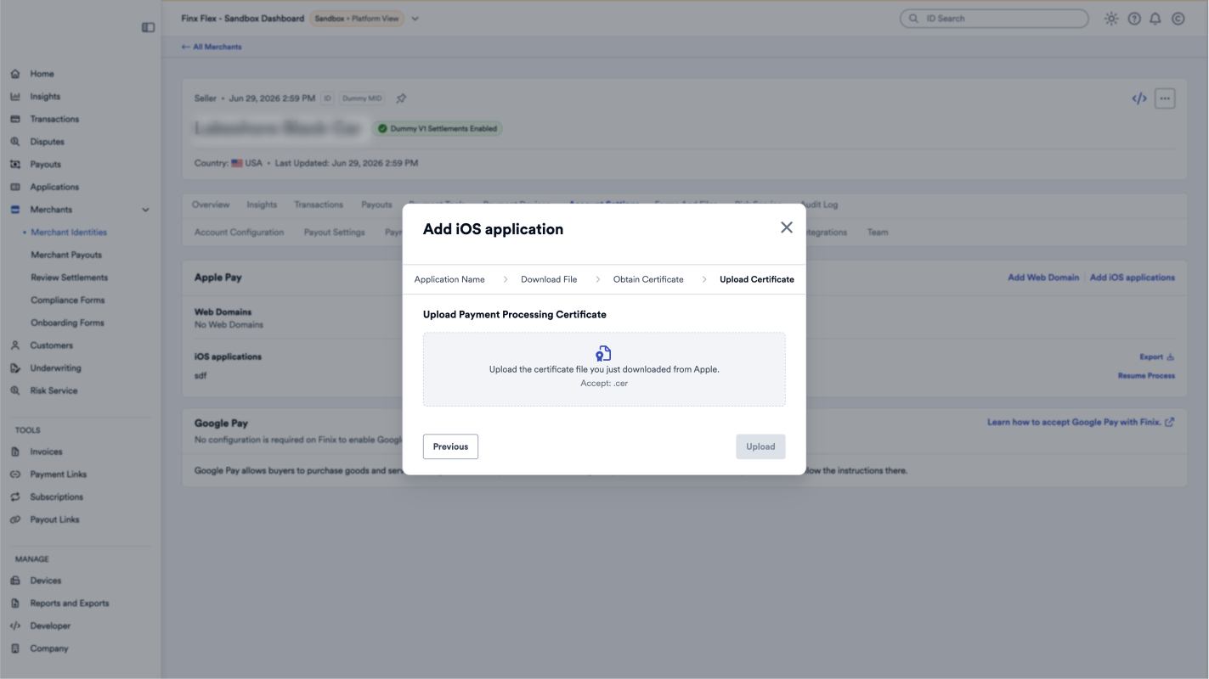Select the Upload Certificate step
This screenshot has height=679, width=1209.
[x=757, y=279]
